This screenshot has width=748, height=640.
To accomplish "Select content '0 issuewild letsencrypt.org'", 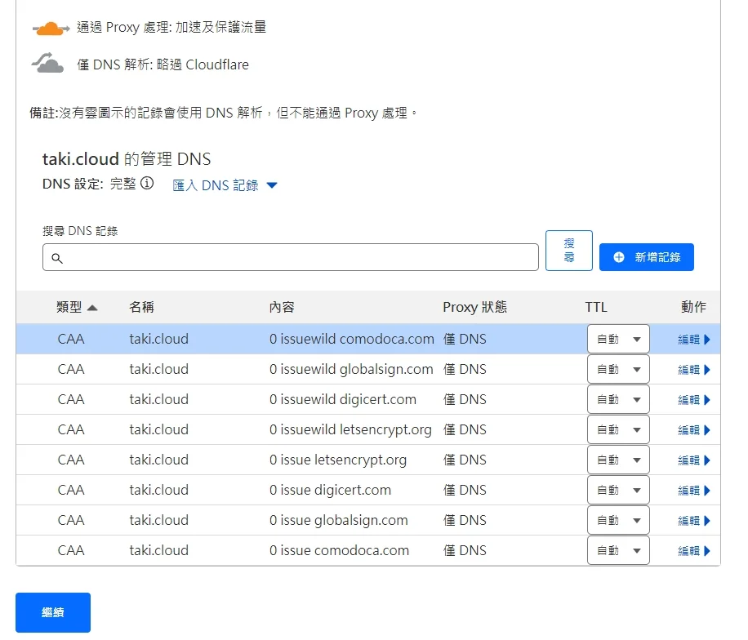I will point(350,429).
